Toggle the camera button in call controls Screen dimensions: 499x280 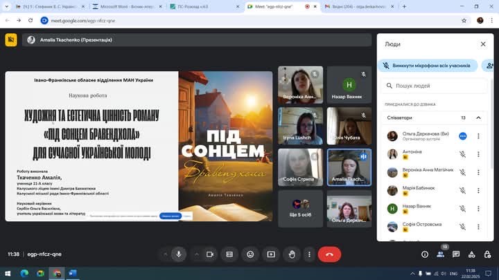tap(210, 254)
